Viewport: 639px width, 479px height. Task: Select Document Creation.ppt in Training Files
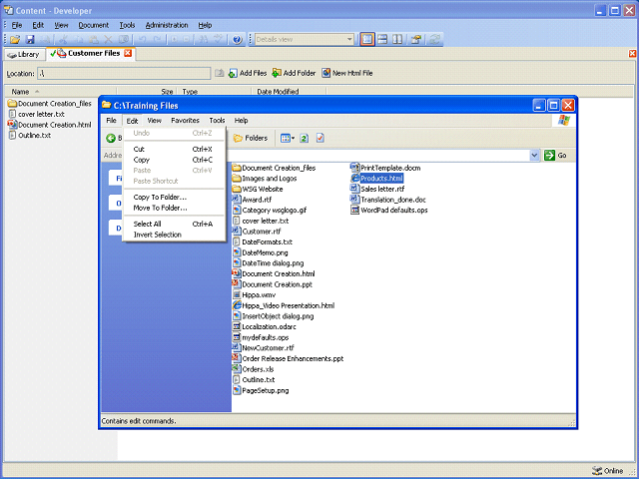273,284
